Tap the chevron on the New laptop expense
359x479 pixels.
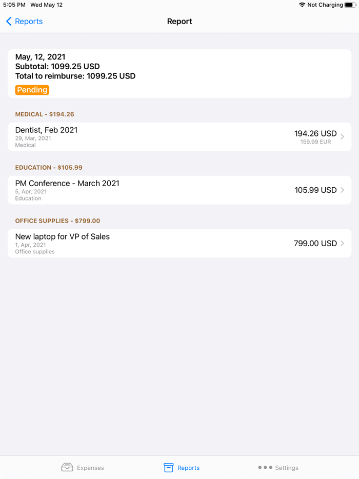point(342,243)
